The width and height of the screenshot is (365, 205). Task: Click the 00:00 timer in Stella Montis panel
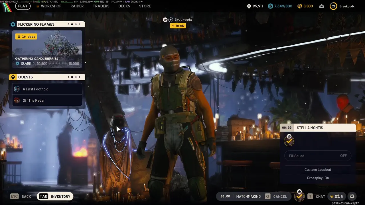pyautogui.click(x=287, y=128)
